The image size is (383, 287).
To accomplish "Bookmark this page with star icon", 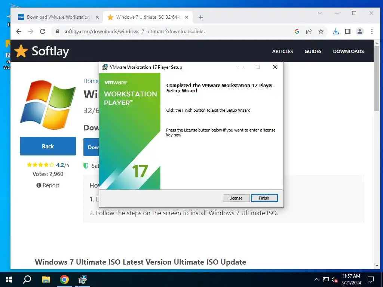I will [321, 31].
